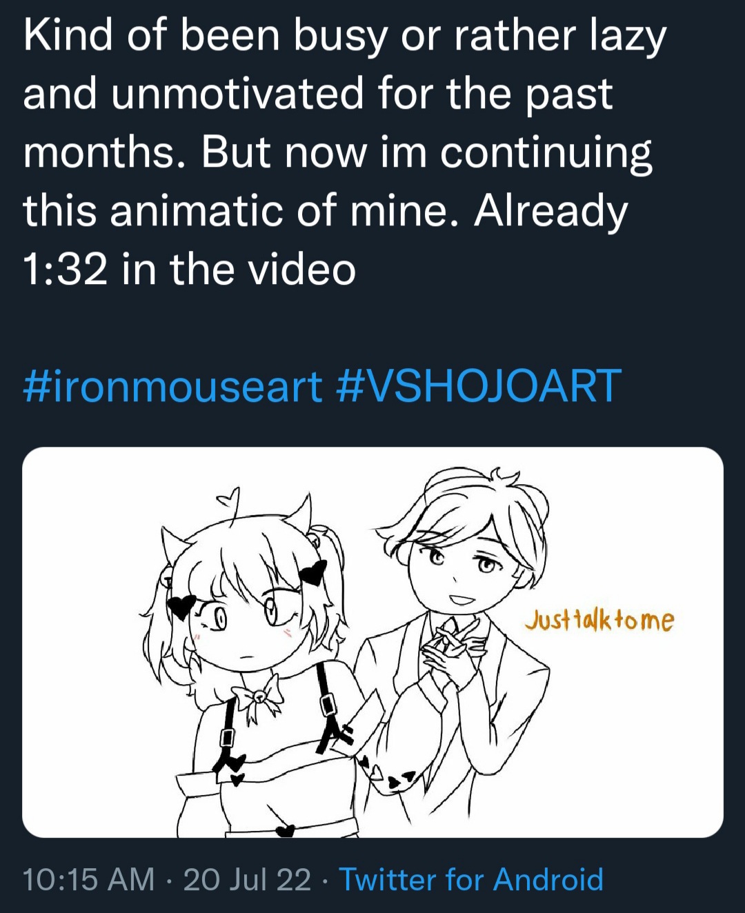Open the #VSHOJOART hashtag

click(x=478, y=385)
